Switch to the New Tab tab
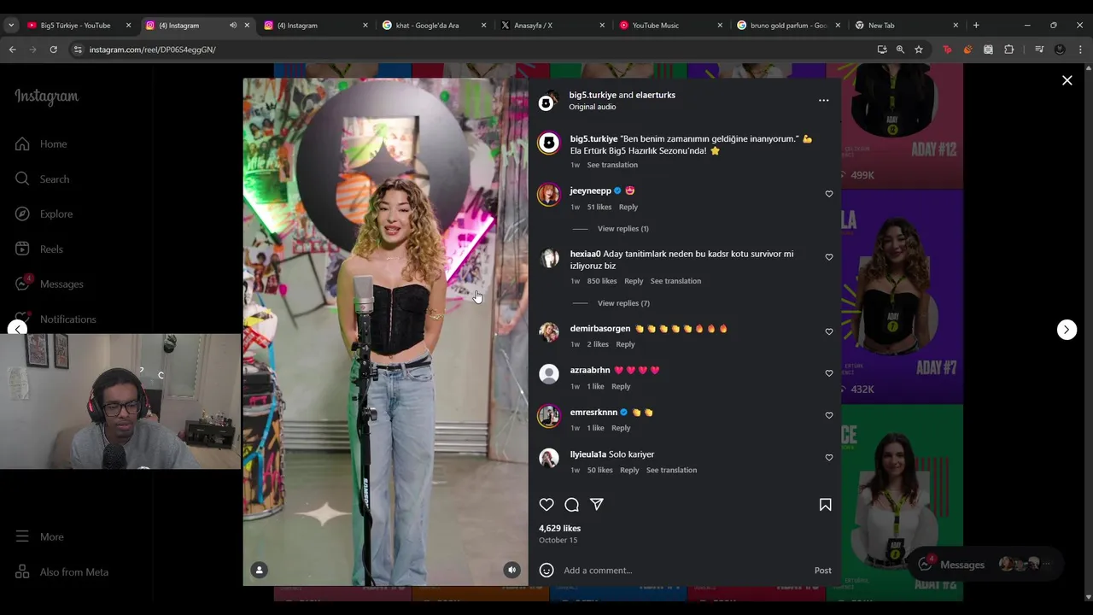Viewport: 1093px width, 615px height. pos(881,25)
